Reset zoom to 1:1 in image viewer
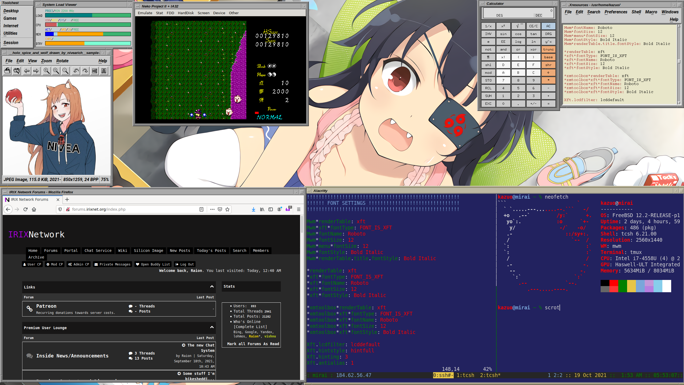Image resolution: width=684 pixels, height=385 pixels. pos(56,71)
